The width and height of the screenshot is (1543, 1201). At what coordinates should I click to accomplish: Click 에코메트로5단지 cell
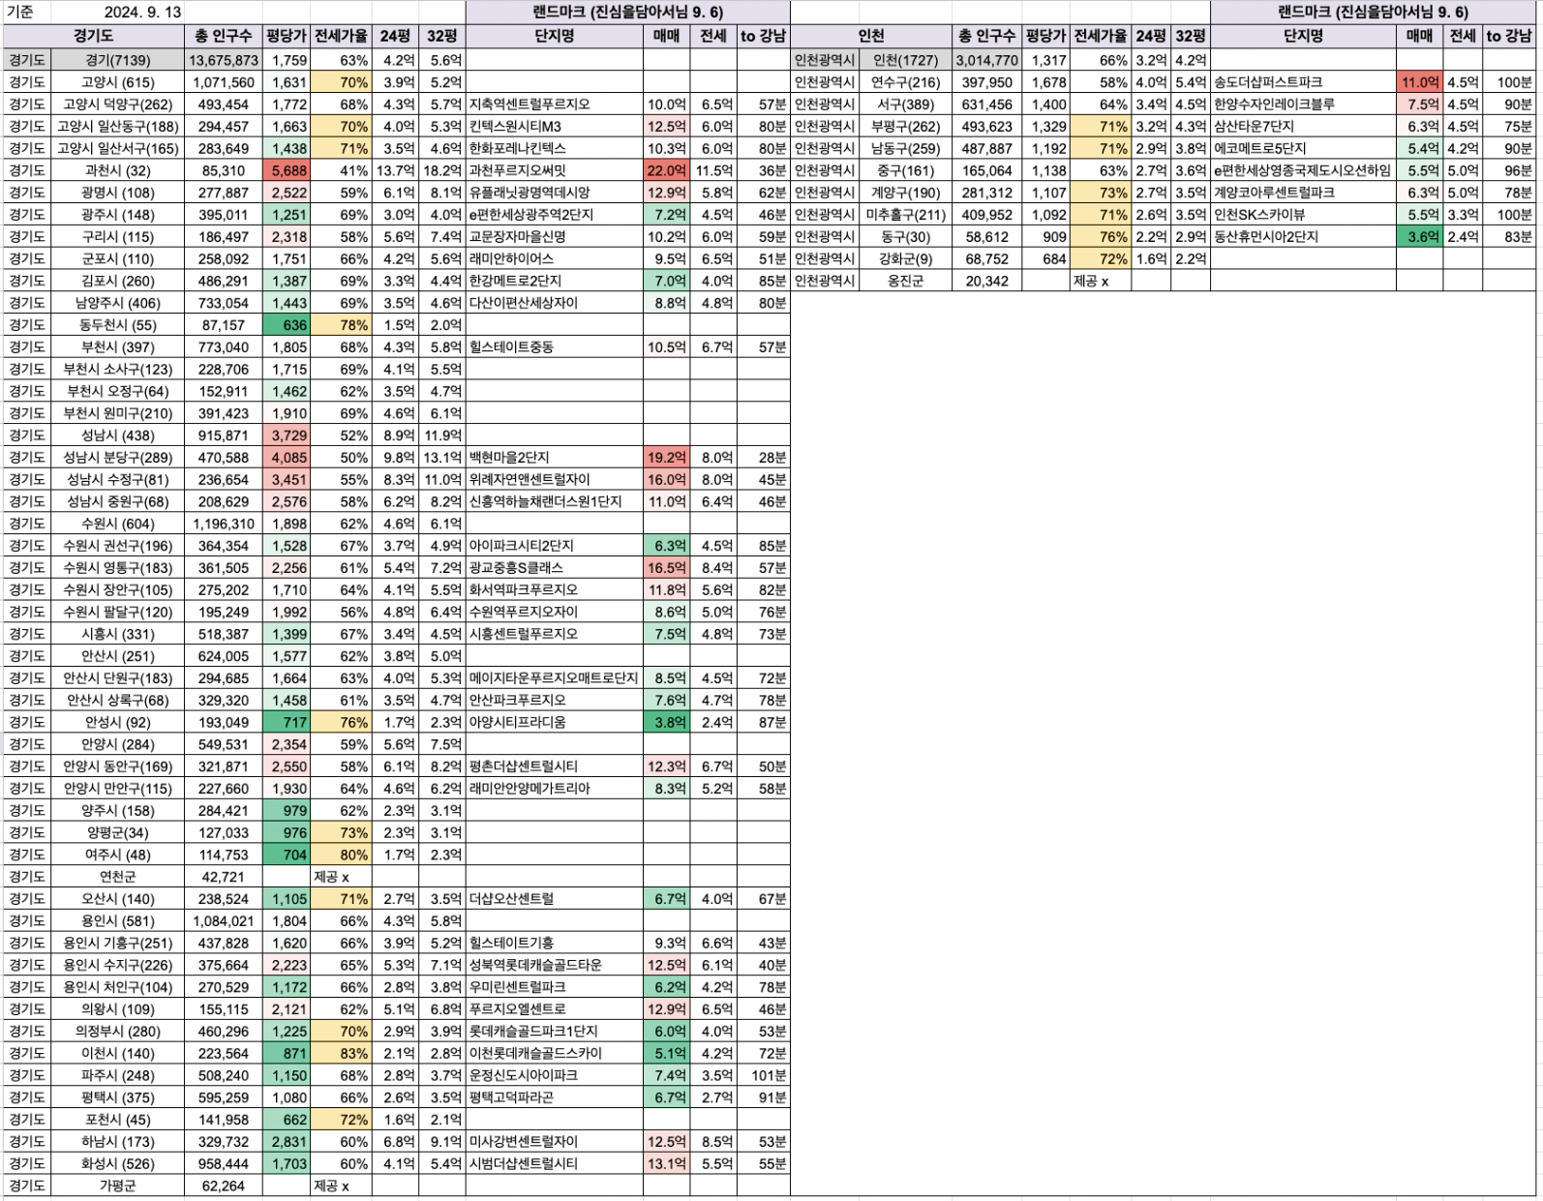pos(1303,148)
